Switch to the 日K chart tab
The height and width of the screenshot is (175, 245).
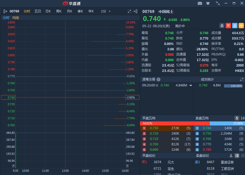pos(48,11)
